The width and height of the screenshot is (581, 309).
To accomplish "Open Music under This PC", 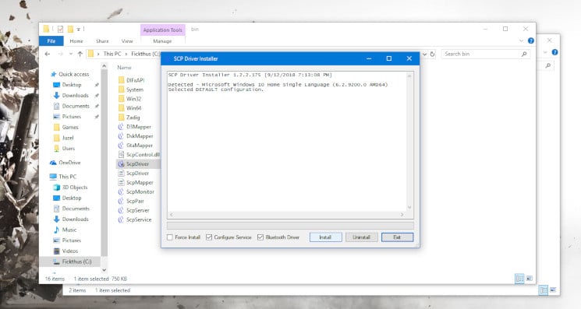I will pyautogui.click(x=69, y=230).
